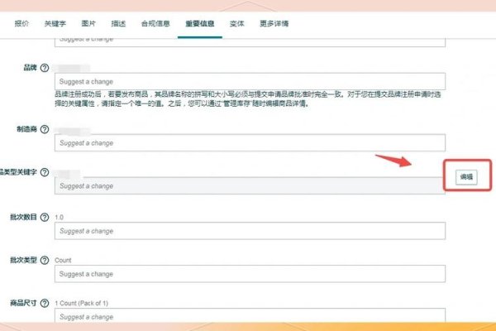
Task: Click help icon next to 品牌
Action: coord(45,68)
